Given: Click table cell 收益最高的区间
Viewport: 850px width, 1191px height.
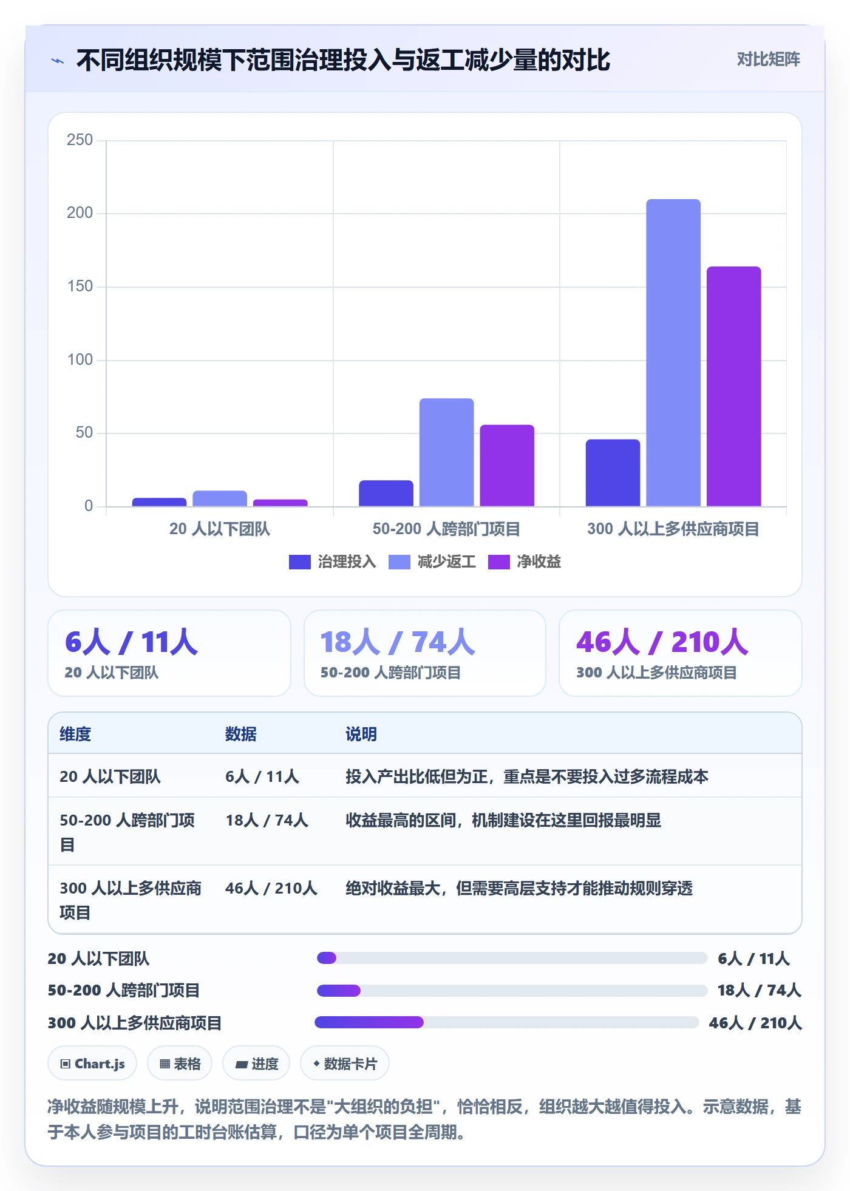Looking at the screenshot, I should [x=503, y=820].
